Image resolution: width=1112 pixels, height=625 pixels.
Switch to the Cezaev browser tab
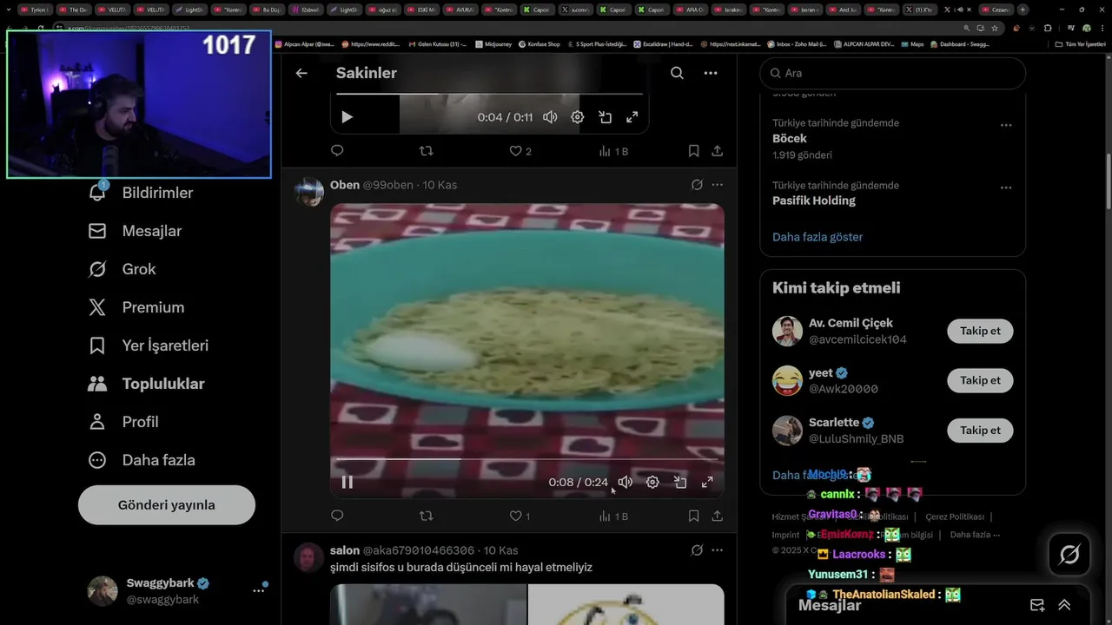997,10
